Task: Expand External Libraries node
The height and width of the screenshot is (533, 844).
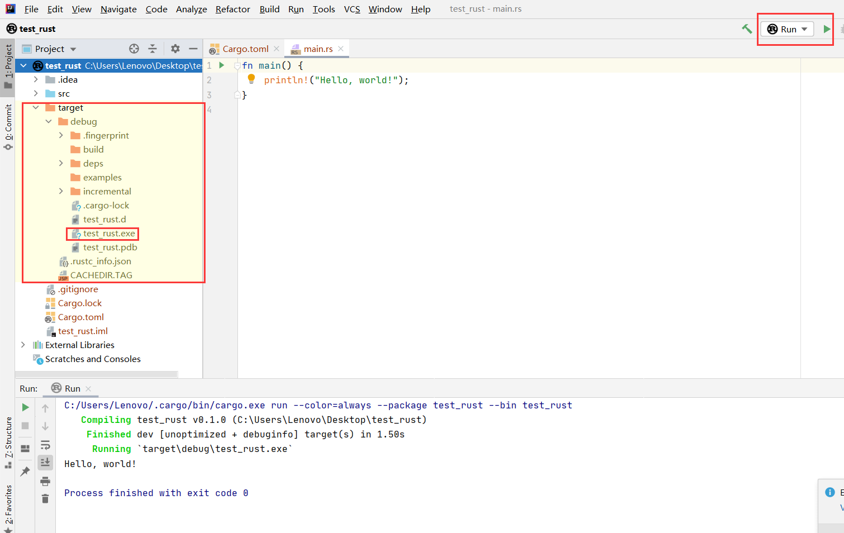Action: pyautogui.click(x=23, y=345)
